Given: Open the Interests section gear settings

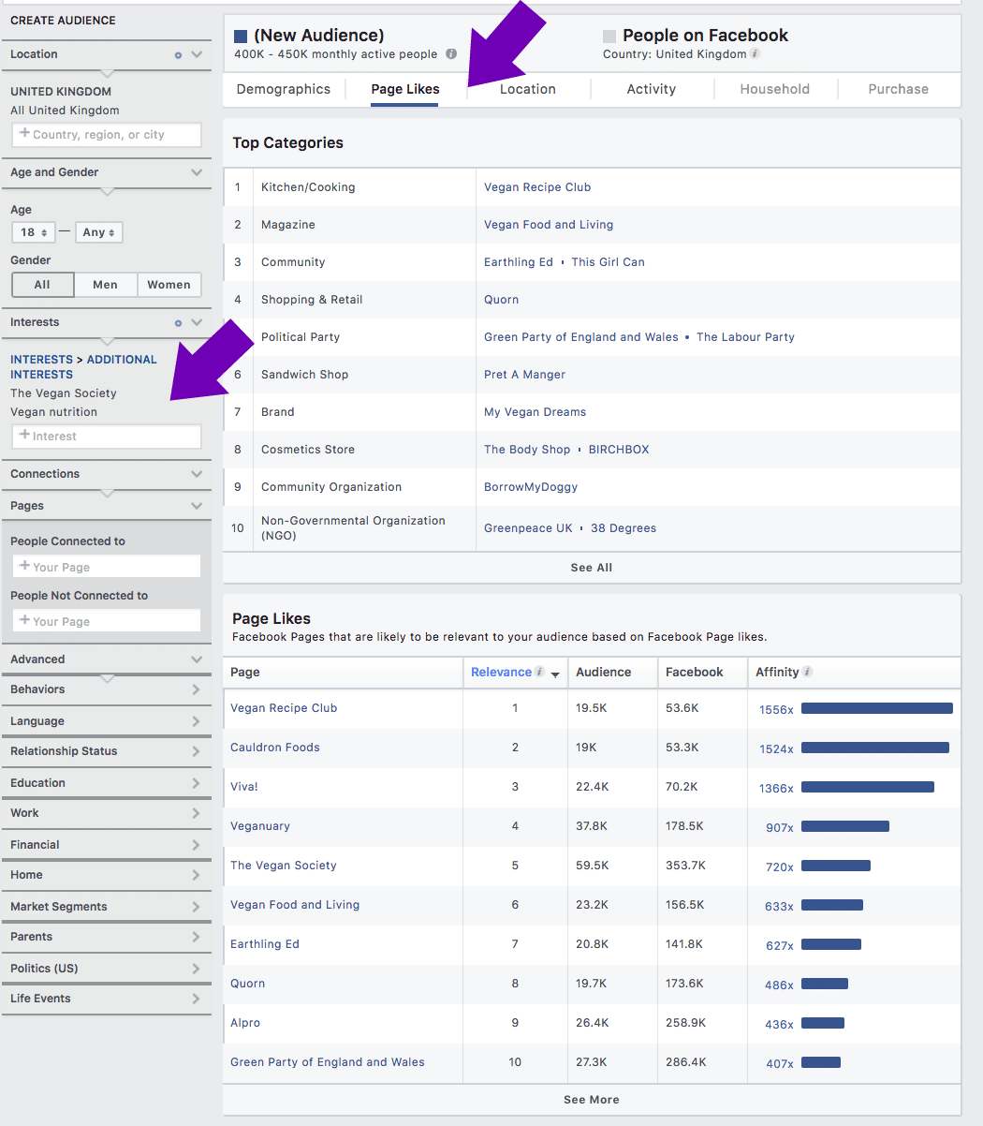Looking at the screenshot, I should 178,323.
